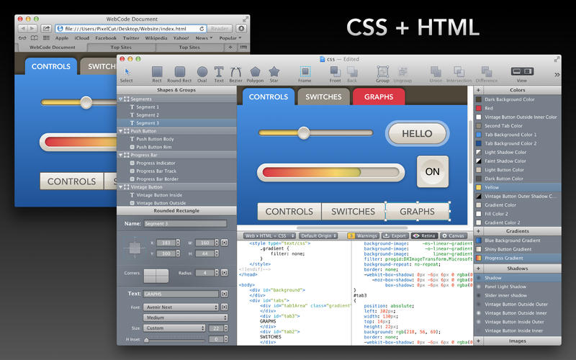Apply Union boolean operation
576x360 pixels.
tap(436, 75)
